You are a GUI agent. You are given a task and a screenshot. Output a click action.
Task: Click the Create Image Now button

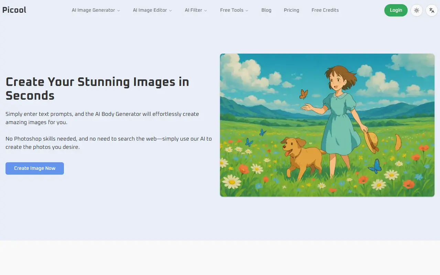[35, 168]
